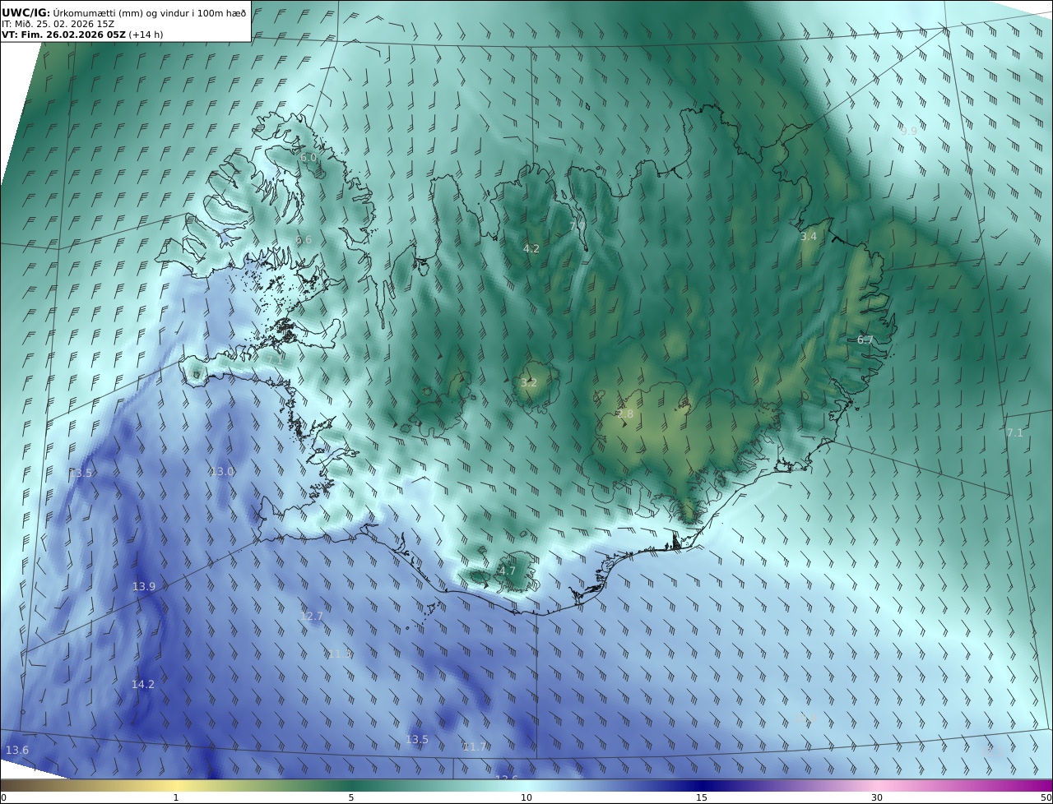Click the 6.0 value label in the Westfjords

(x=308, y=157)
